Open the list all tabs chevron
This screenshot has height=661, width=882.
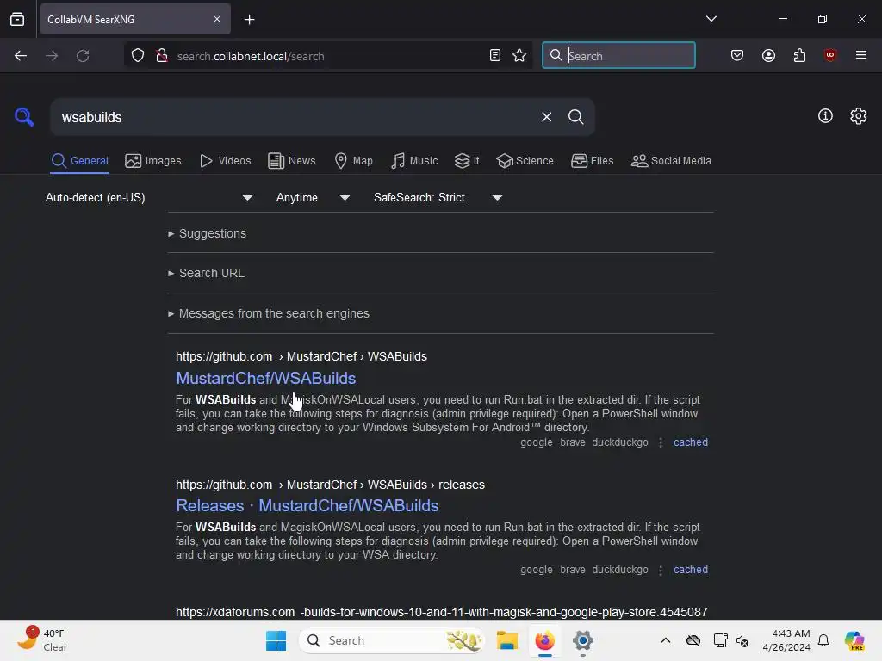tap(711, 19)
